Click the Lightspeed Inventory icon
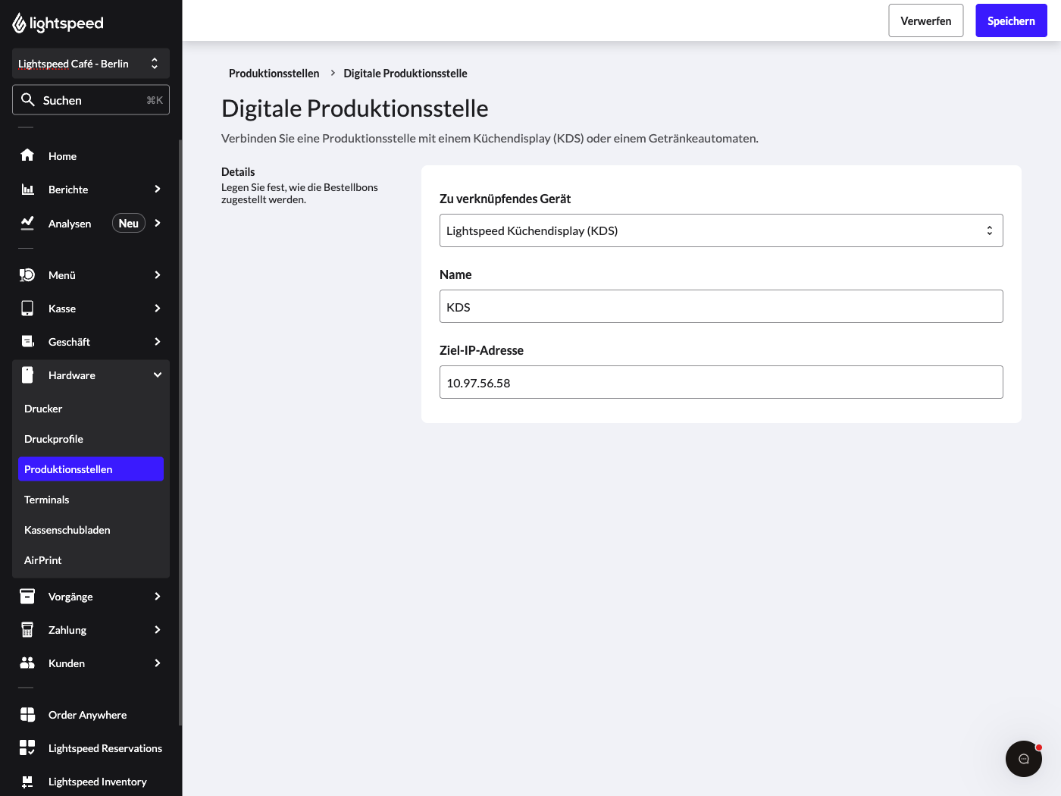 pos(27,781)
